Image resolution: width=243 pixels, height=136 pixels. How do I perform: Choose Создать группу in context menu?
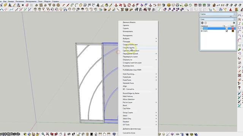pos(129,48)
